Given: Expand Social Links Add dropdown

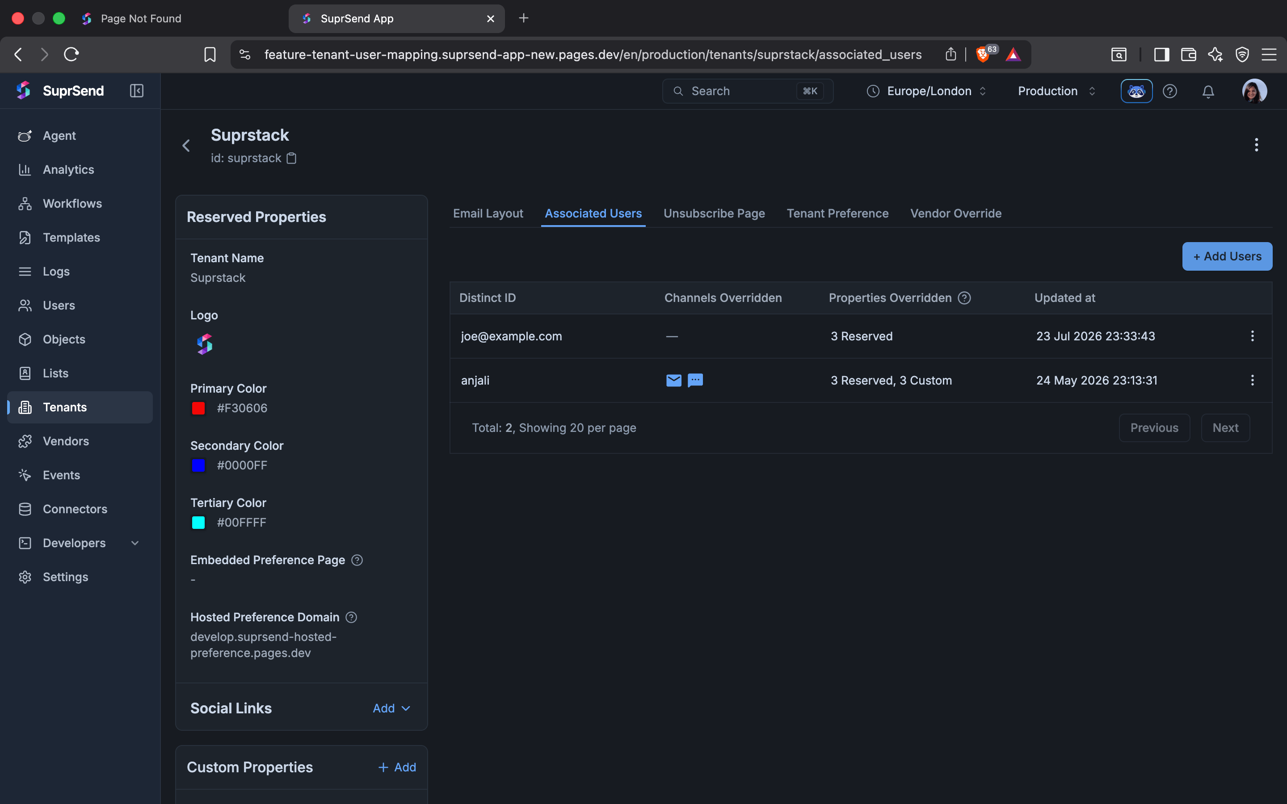Looking at the screenshot, I should [391, 709].
